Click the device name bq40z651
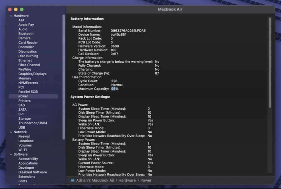This screenshot has height=189, width=281. point(119,35)
